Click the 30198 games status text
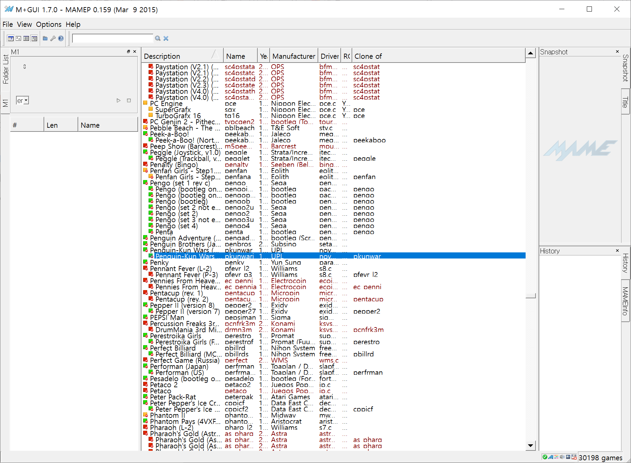Screen dimensions: 631x463 (600, 458)
